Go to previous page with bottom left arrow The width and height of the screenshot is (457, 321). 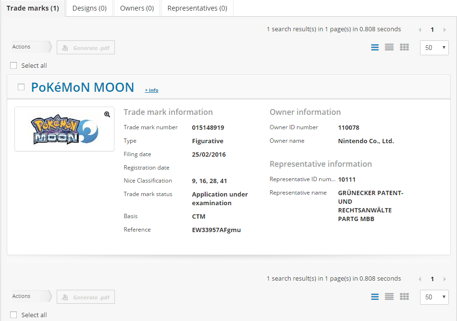(420, 279)
